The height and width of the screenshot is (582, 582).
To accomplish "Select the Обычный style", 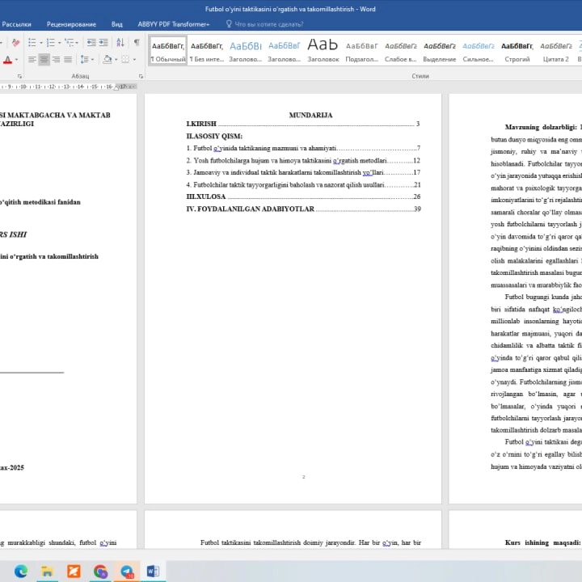I will point(168,51).
